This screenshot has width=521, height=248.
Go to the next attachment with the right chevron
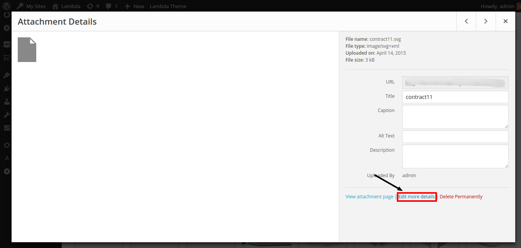(486, 21)
